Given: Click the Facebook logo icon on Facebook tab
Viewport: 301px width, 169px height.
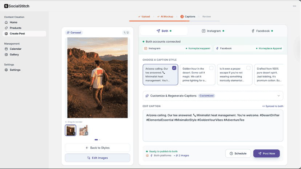Looking at the screenshot, I should tap(253, 31).
